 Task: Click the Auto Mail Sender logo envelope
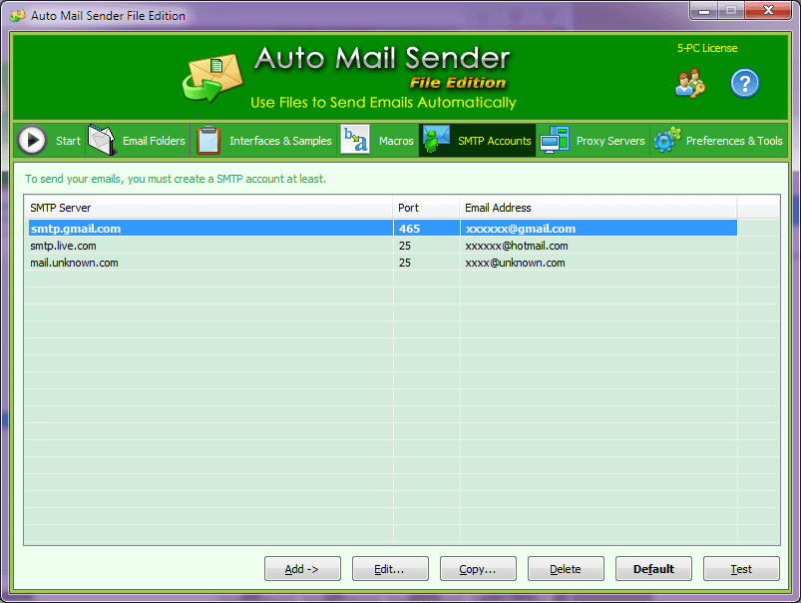pyautogui.click(x=212, y=78)
